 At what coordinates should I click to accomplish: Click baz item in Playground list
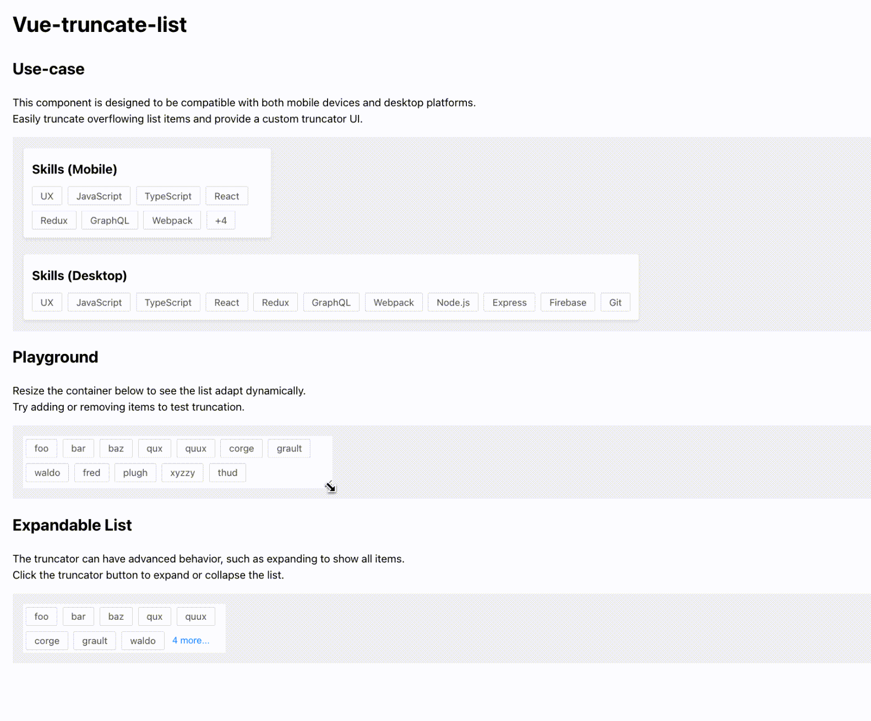(x=116, y=448)
